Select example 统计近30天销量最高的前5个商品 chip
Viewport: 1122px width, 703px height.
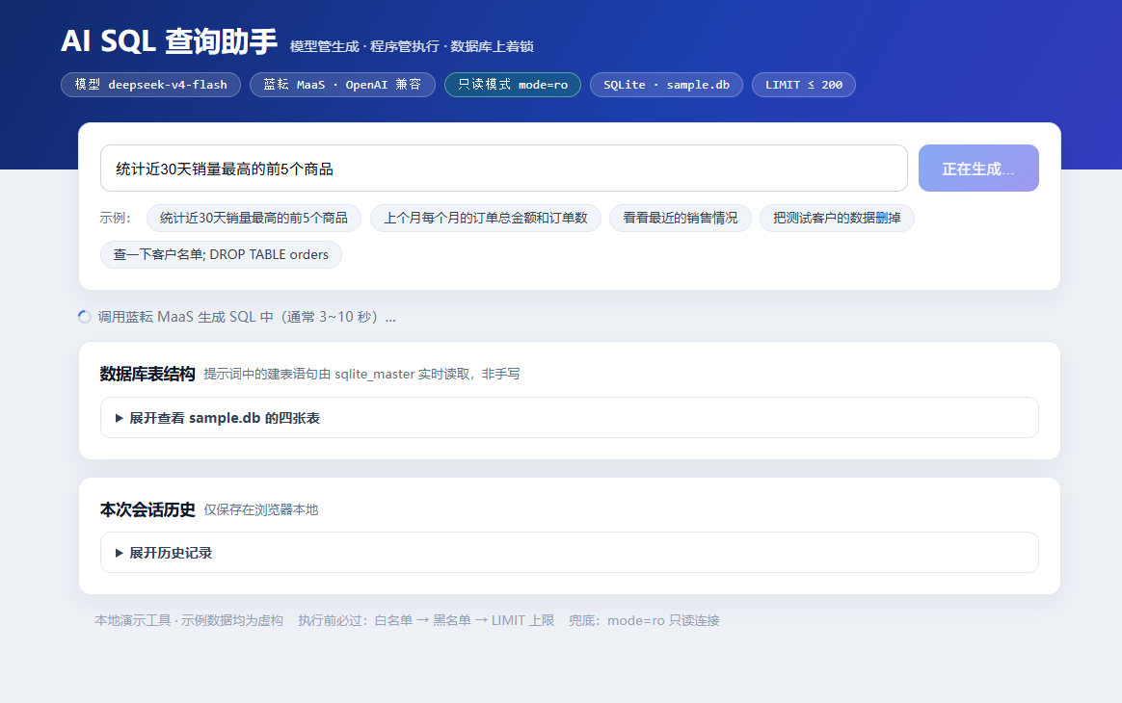(254, 218)
